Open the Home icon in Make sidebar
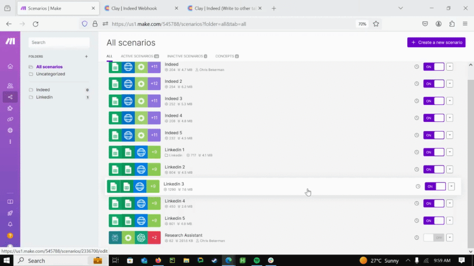The width and height of the screenshot is (474, 266). tap(10, 66)
